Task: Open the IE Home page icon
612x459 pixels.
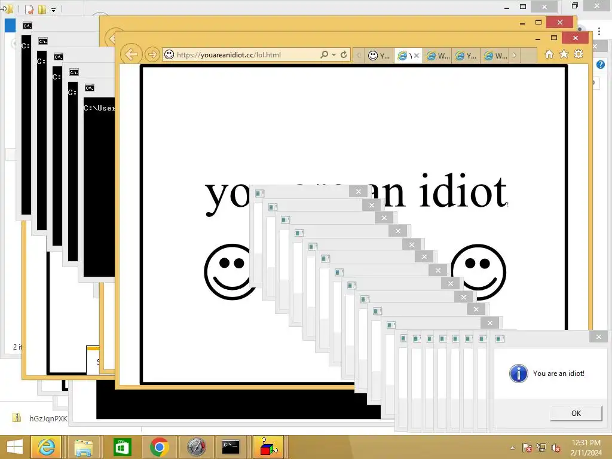Action: tap(549, 54)
